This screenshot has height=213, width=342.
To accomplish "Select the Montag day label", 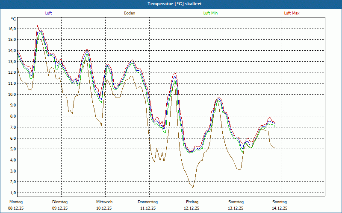I will pyautogui.click(x=16, y=202).
